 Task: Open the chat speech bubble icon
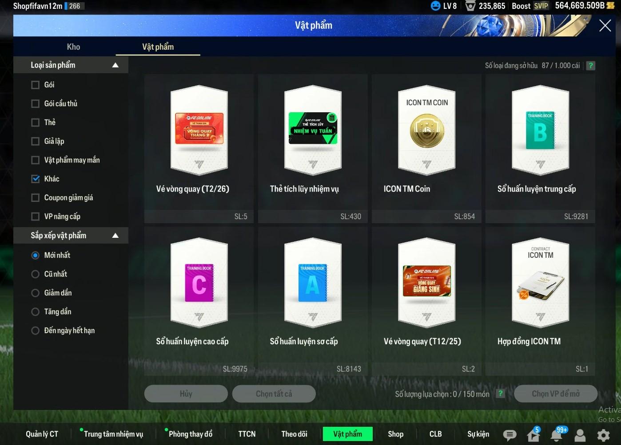point(510,435)
